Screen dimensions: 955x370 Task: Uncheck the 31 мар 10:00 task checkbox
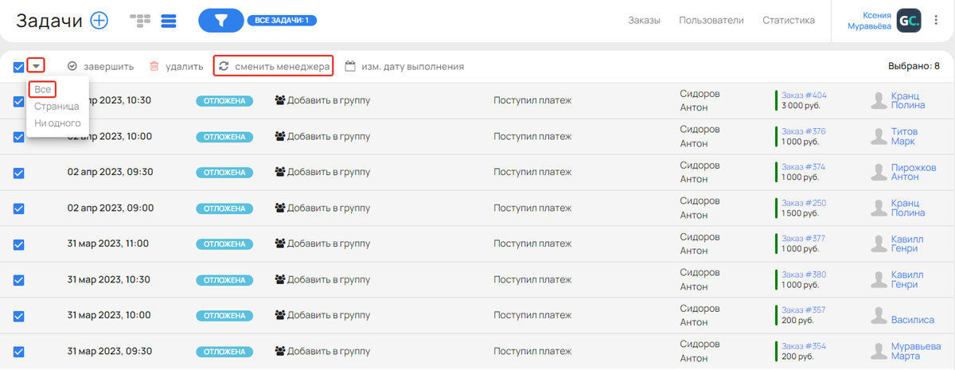[x=19, y=316]
